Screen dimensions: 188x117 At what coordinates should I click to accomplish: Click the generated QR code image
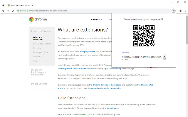pyautogui.click(x=144, y=36)
